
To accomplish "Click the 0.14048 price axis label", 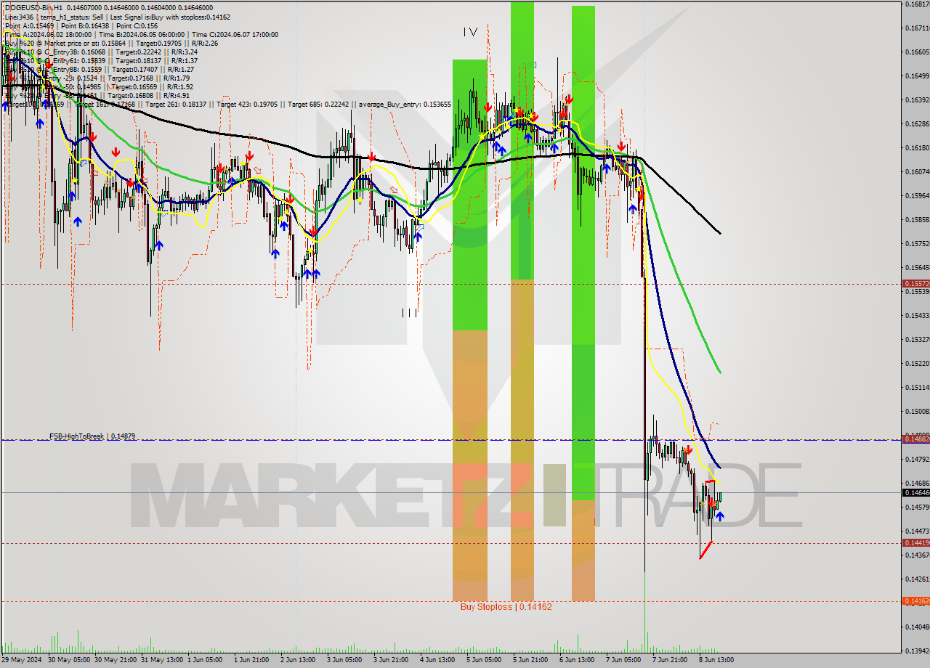I will point(916,627).
